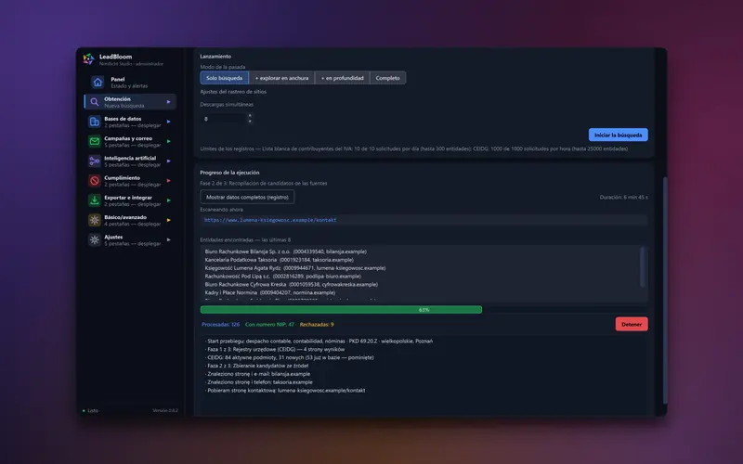
Task: Expand the Exportar e integrar arrow
Action: click(x=168, y=200)
